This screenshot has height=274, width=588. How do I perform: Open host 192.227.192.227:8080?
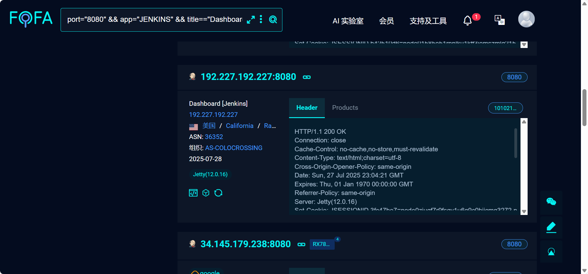click(x=248, y=77)
